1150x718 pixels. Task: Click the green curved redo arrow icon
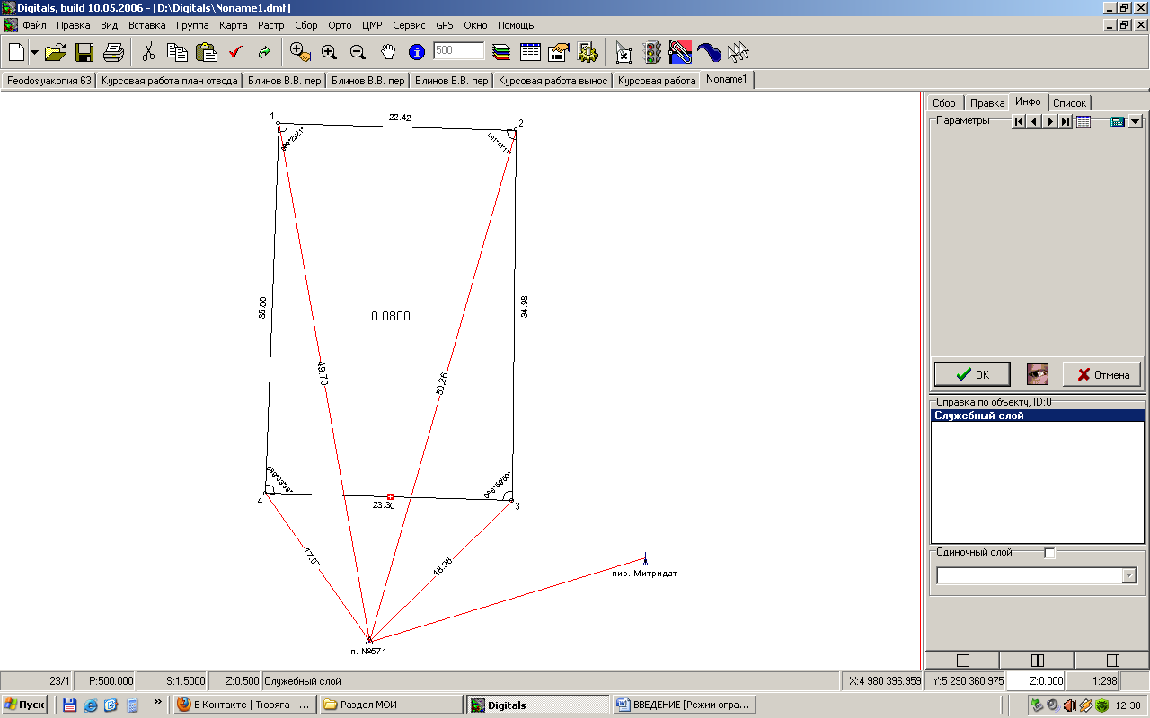pyautogui.click(x=264, y=52)
